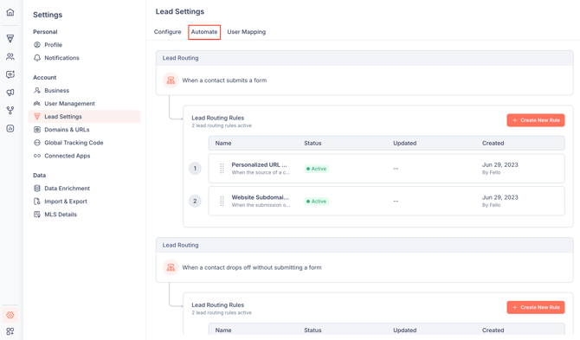The height and width of the screenshot is (340, 580).
Task: Click lower Create New Rule button
Action: tap(536, 307)
